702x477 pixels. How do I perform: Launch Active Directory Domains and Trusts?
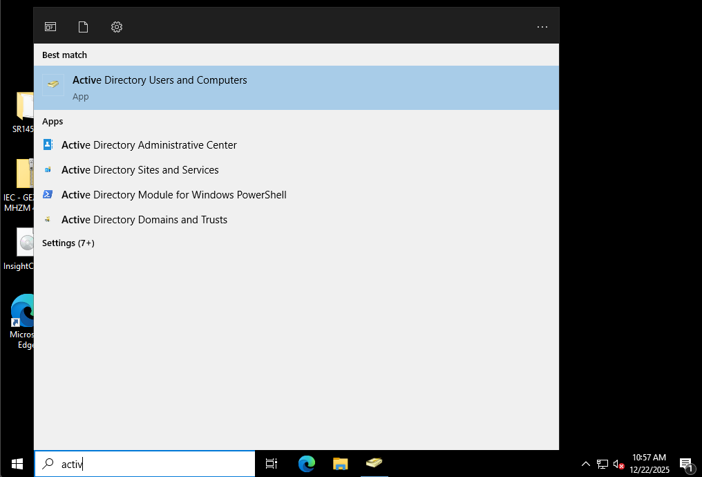296,219
